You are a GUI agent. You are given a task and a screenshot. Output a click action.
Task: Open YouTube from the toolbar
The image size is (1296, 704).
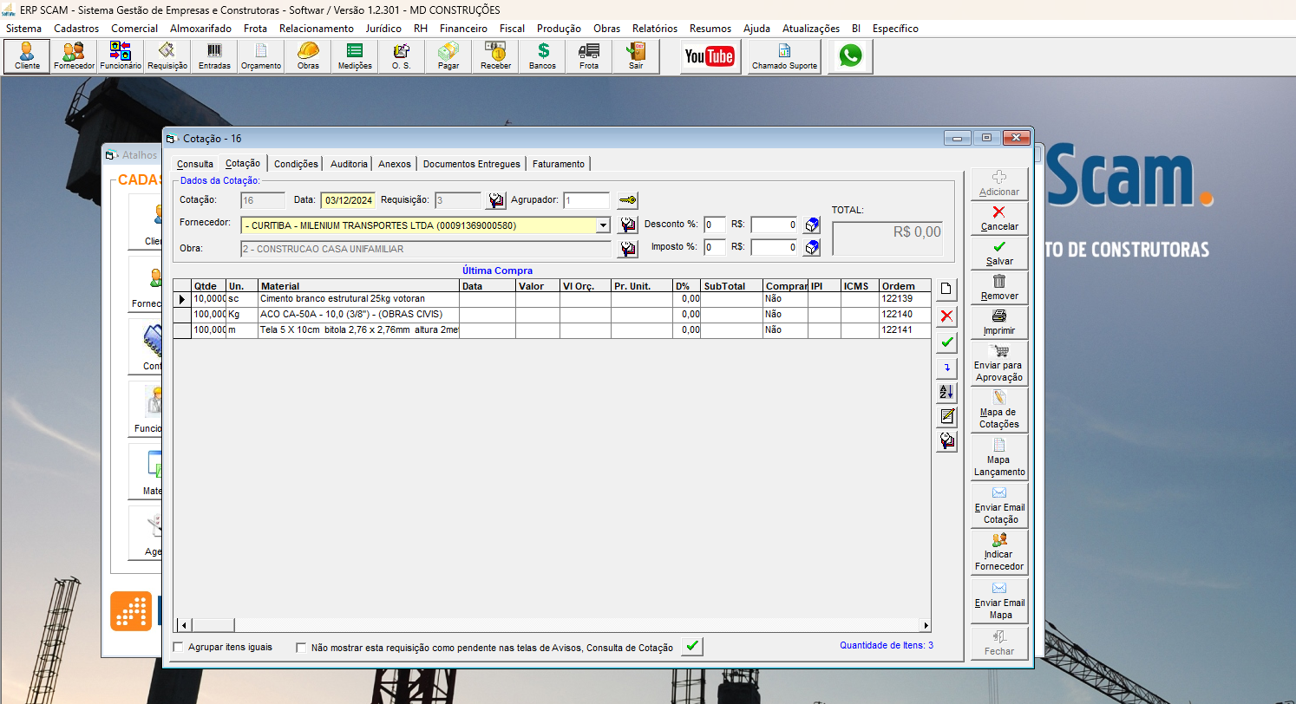710,56
